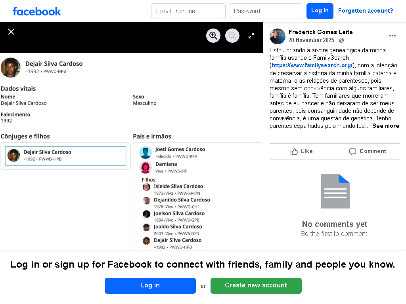Click the top Log in button

pyautogui.click(x=320, y=11)
